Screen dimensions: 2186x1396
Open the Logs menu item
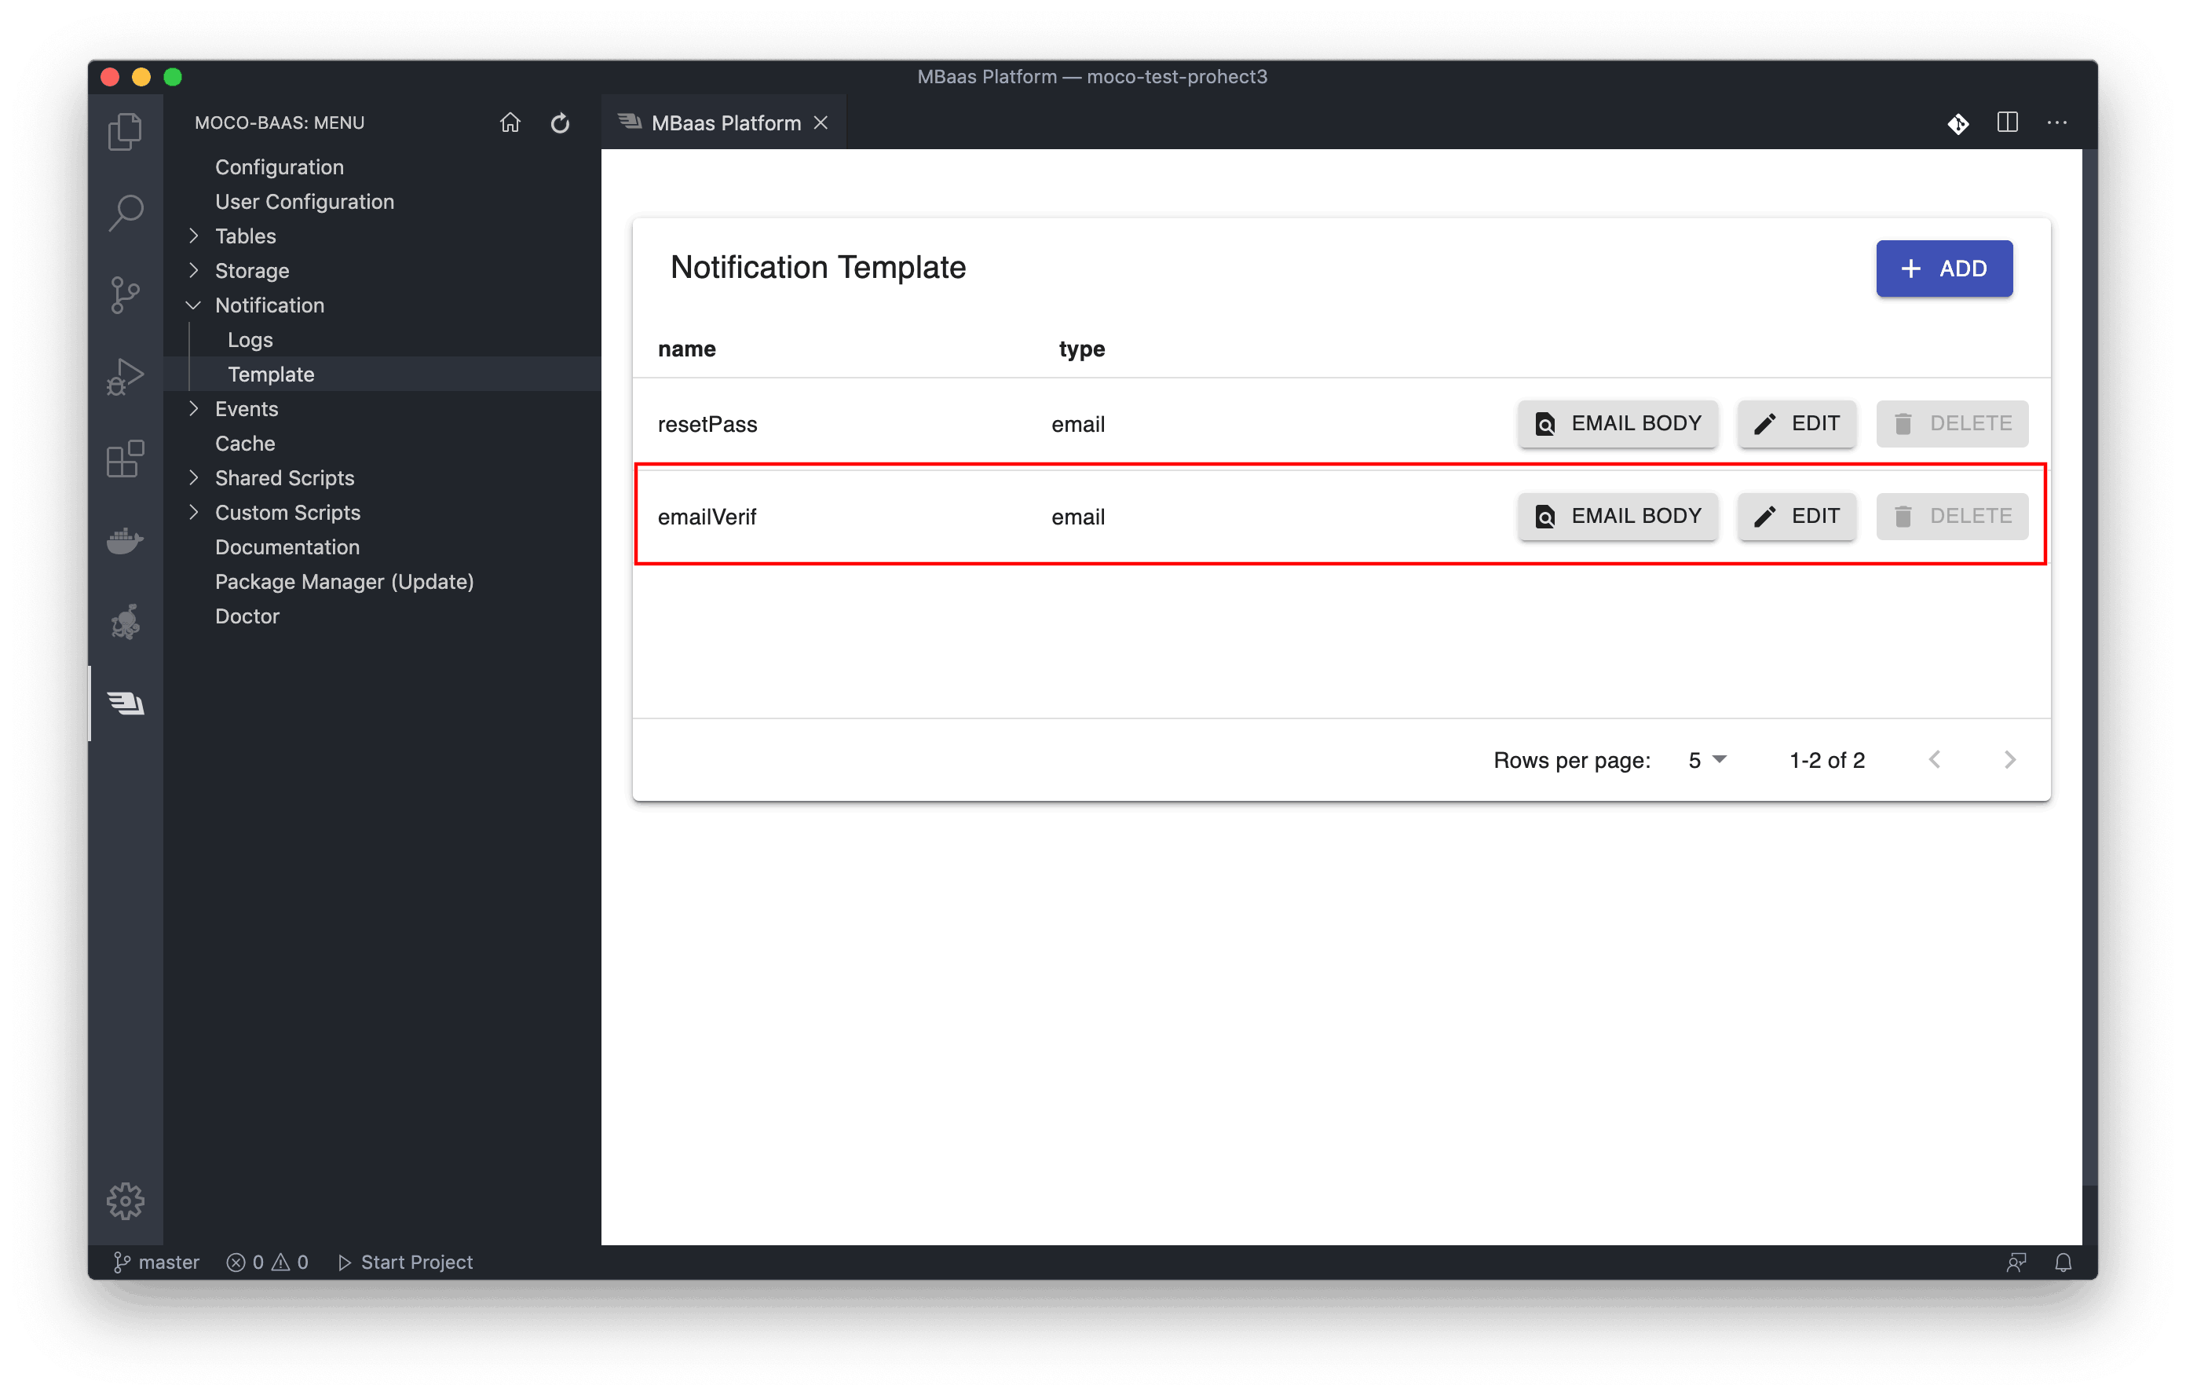click(x=250, y=338)
